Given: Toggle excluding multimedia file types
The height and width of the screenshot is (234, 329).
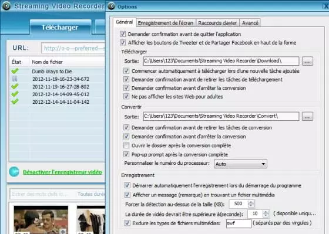Looking at the screenshot, I should coord(127,223).
